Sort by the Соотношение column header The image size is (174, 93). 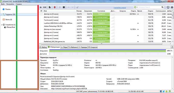coord(161,11)
